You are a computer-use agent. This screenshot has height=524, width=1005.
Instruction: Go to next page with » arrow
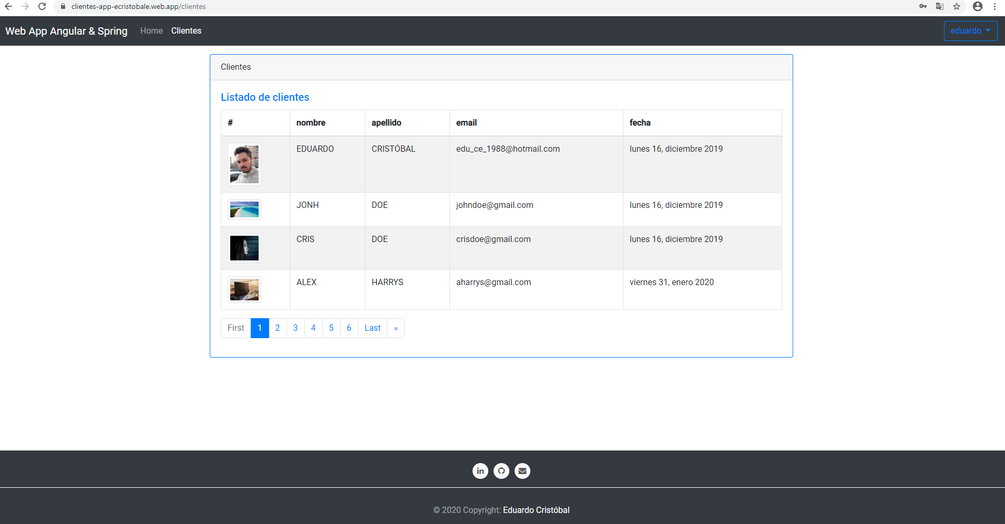pos(396,328)
